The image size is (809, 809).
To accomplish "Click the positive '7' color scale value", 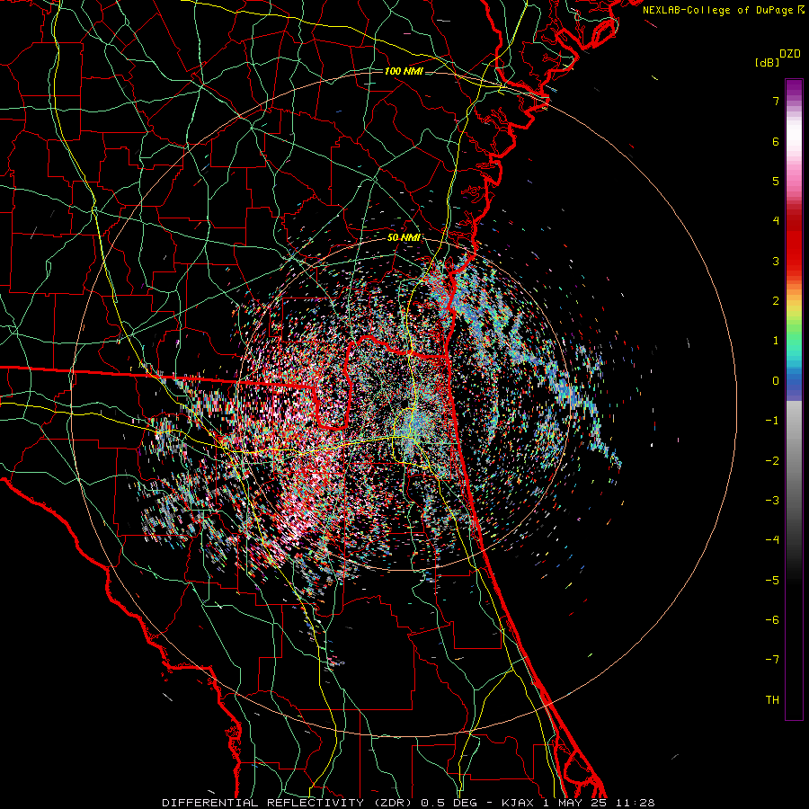I will (776, 101).
